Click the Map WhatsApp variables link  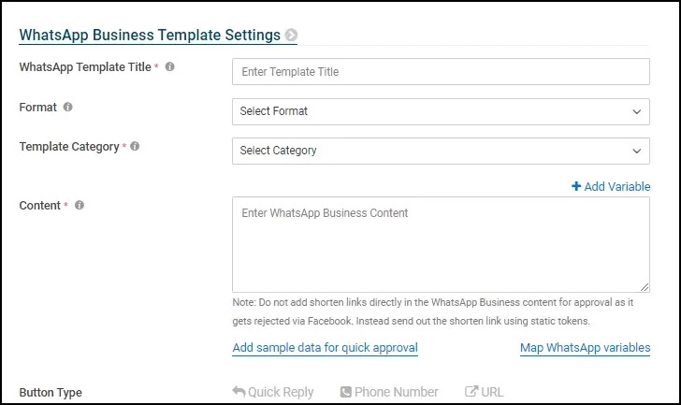[x=585, y=348]
